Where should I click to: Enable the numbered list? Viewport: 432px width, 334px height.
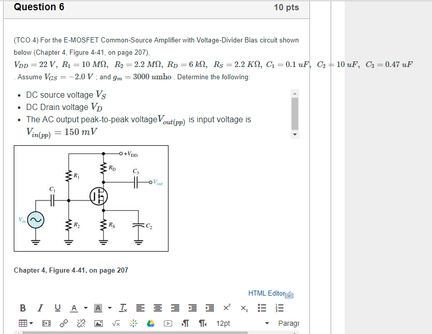(279, 307)
